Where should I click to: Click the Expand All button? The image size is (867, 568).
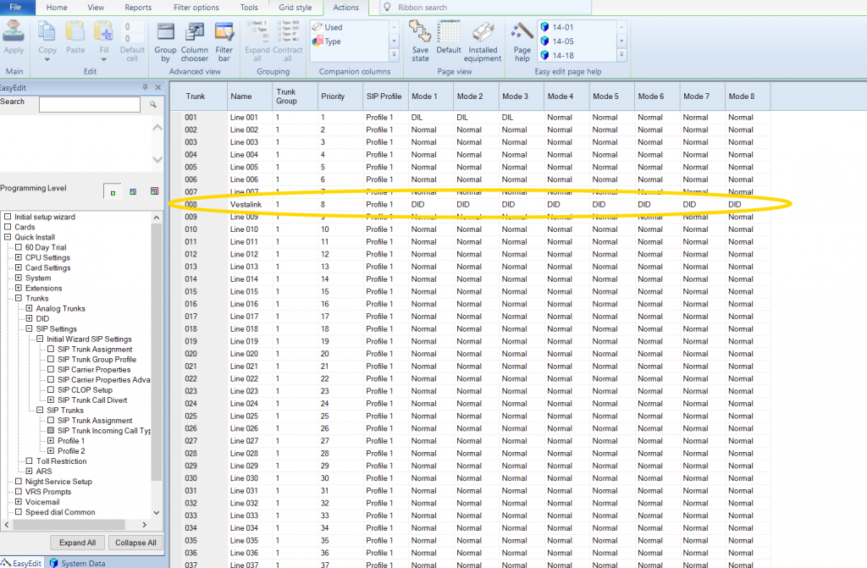(x=78, y=543)
